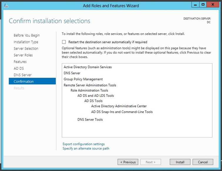This screenshot has width=222, height=171.
Task: Cancel the wizard
Action: 203,162
